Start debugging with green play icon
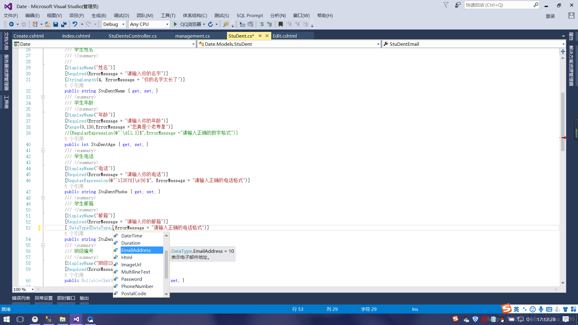This screenshot has height=325, width=578. (176, 24)
